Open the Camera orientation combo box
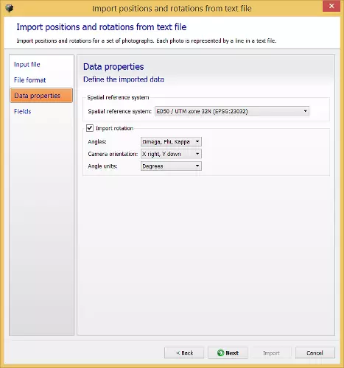The height and width of the screenshot is (368, 344). click(171, 154)
